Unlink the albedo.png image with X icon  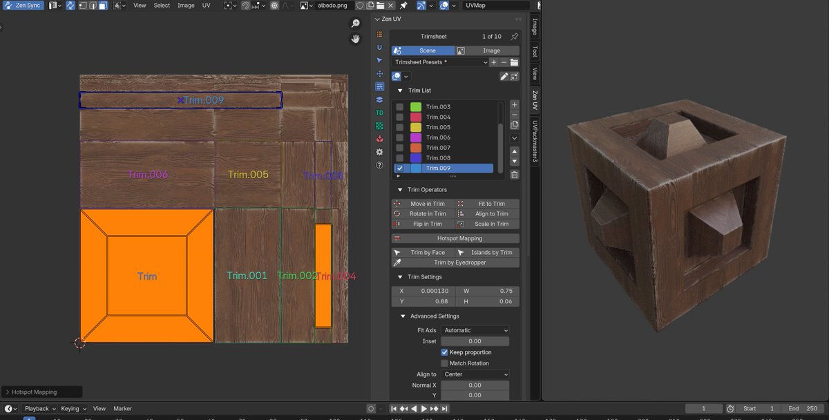pos(390,5)
